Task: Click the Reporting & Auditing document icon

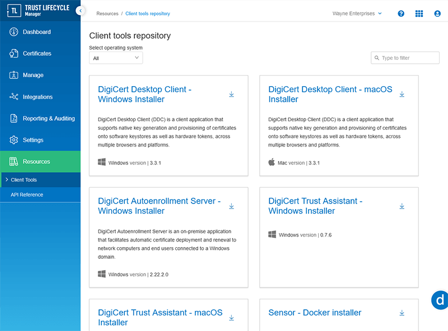Action: 13,118
